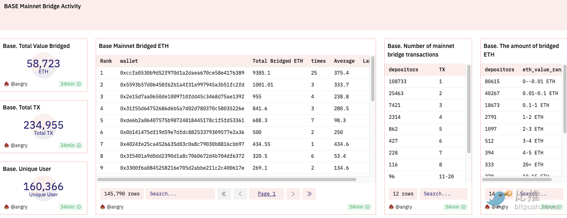This screenshot has width=567, height=218.
Task: Click search field in Bridged ETH table
Action: pos(180,194)
